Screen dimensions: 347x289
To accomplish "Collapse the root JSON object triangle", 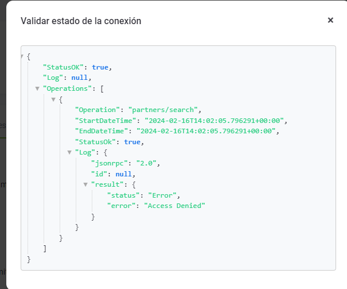I will pyautogui.click(x=22, y=56).
